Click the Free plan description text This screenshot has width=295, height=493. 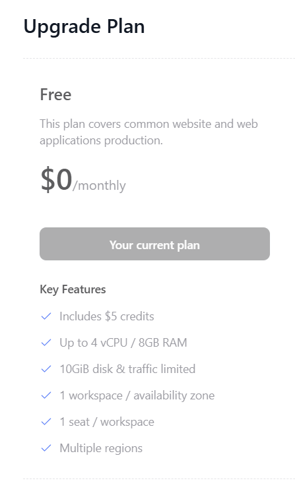(148, 132)
